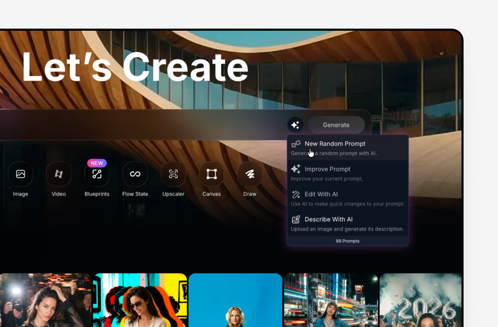
Task: Click the Canvas label text
Action: (212, 194)
